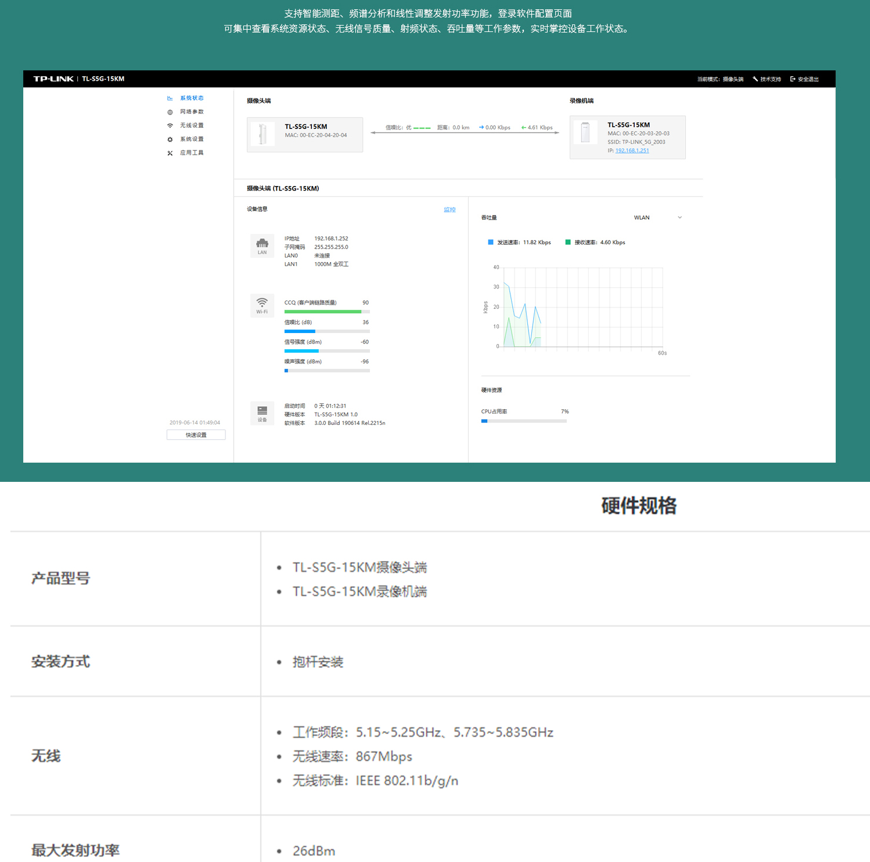Click the 应用工具 tools icon
The height and width of the screenshot is (862, 870).
coord(170,153)
